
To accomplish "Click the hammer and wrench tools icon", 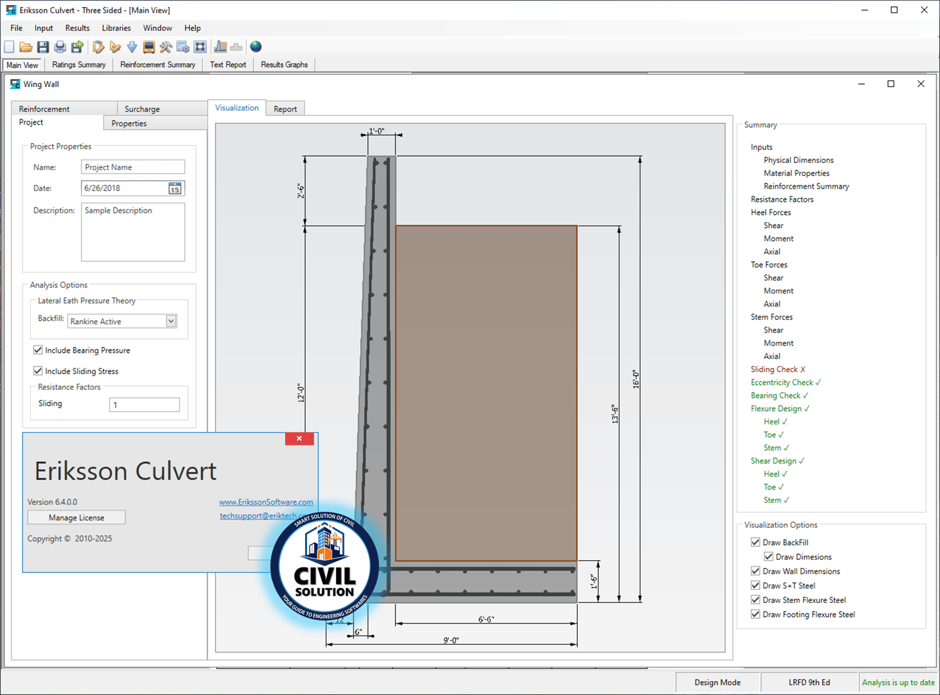I will pos(165,47).
